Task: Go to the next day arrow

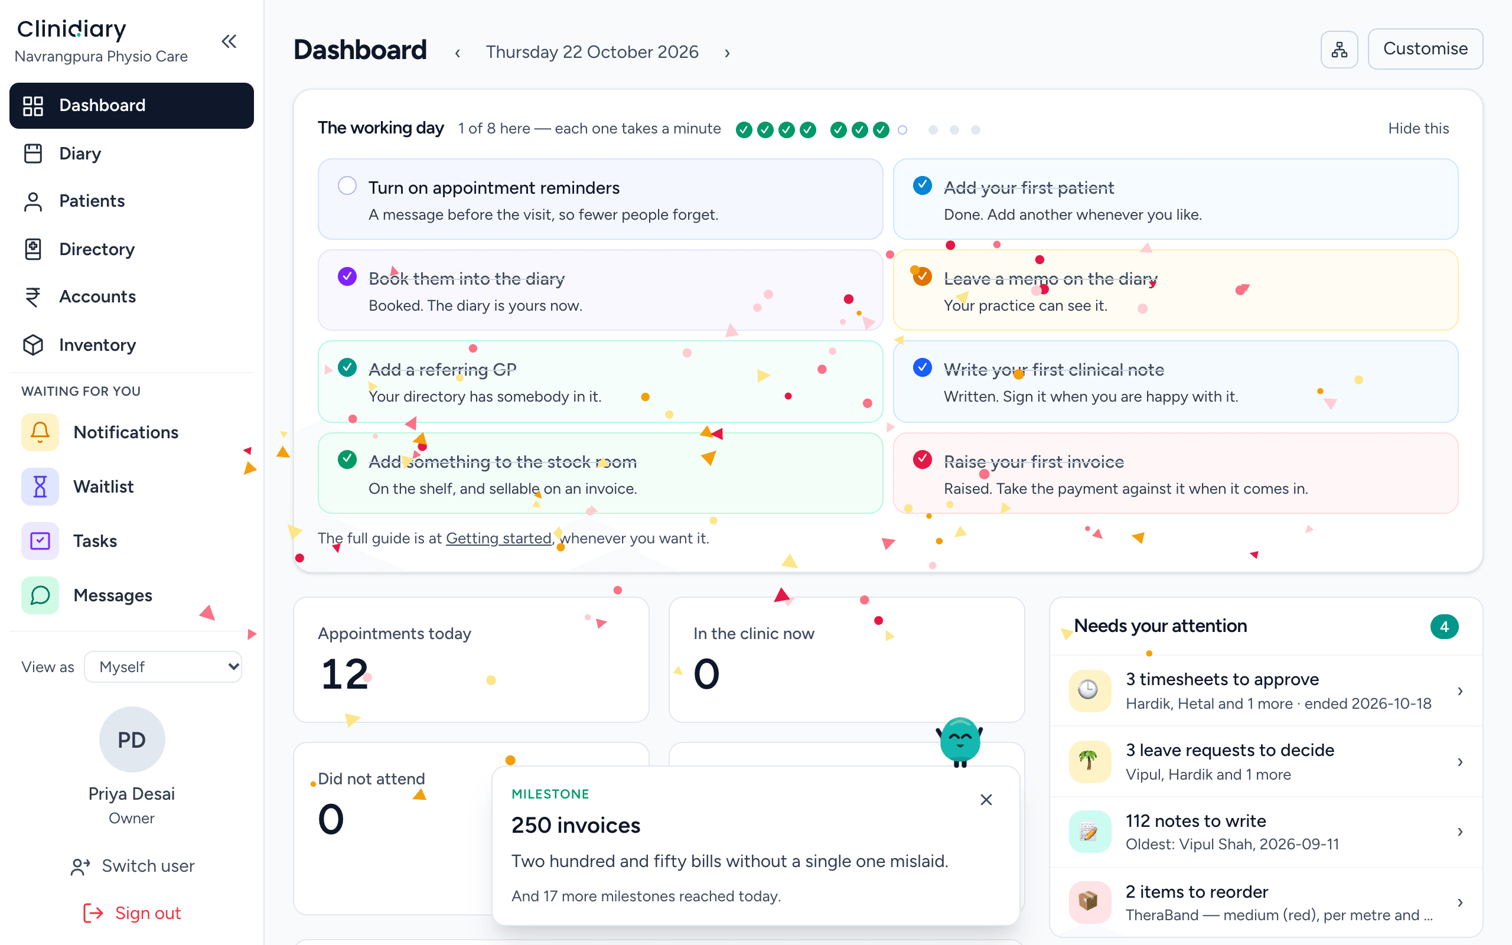Action: pos(726,53)
